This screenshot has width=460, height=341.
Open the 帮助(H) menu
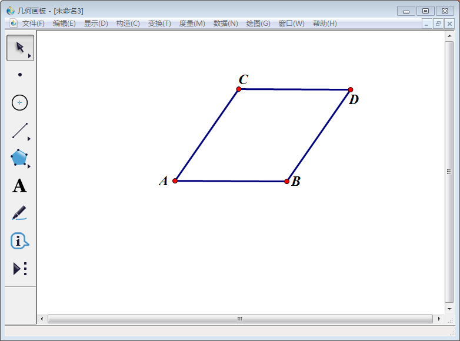pyautogui.click(x=325, y=24)
